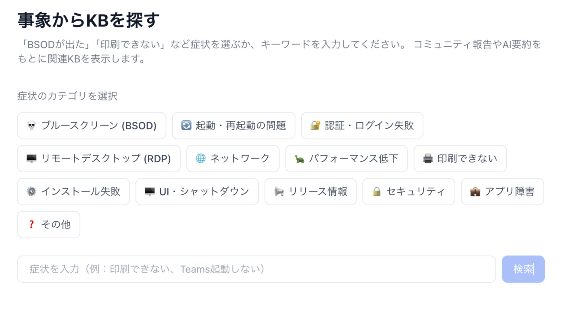Choose the 印刷できない category label
580x333 pixels.
point(467,158)
